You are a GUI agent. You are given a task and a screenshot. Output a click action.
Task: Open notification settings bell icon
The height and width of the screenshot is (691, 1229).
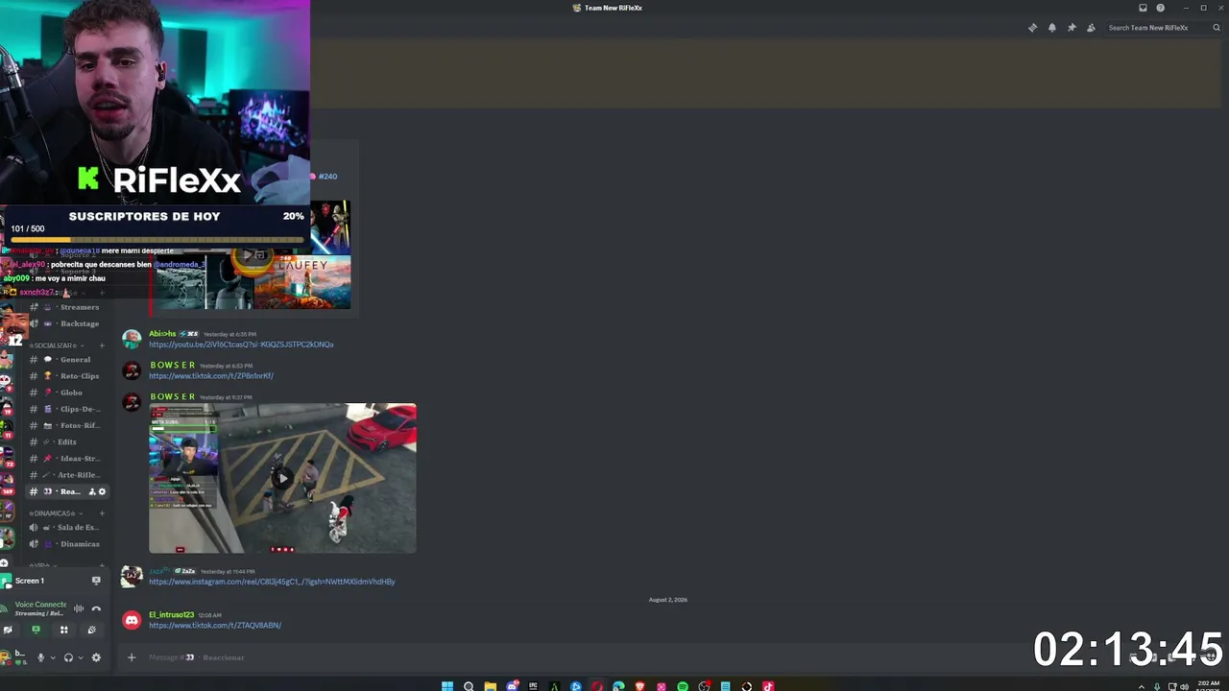click(1052, 28)
